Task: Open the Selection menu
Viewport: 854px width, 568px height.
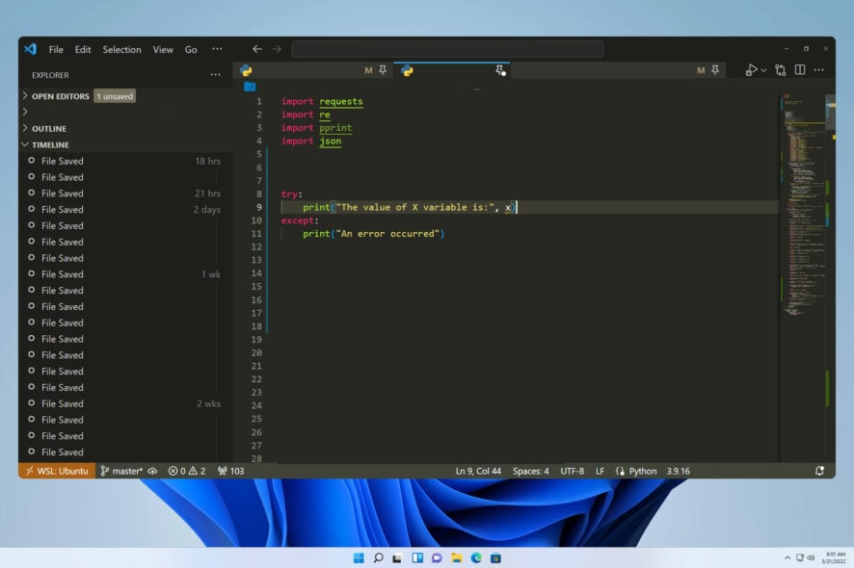Action: click(x=121, y=49)
